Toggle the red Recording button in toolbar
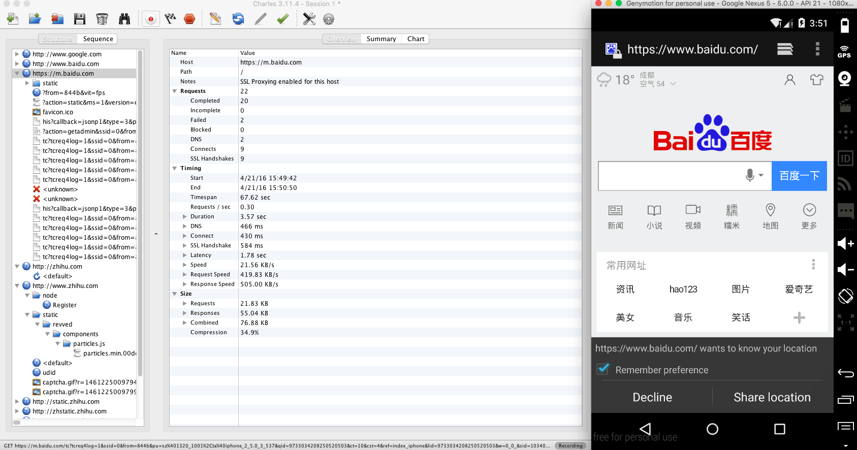The width and height of the screenshot is (857, 450). (150, 19)
